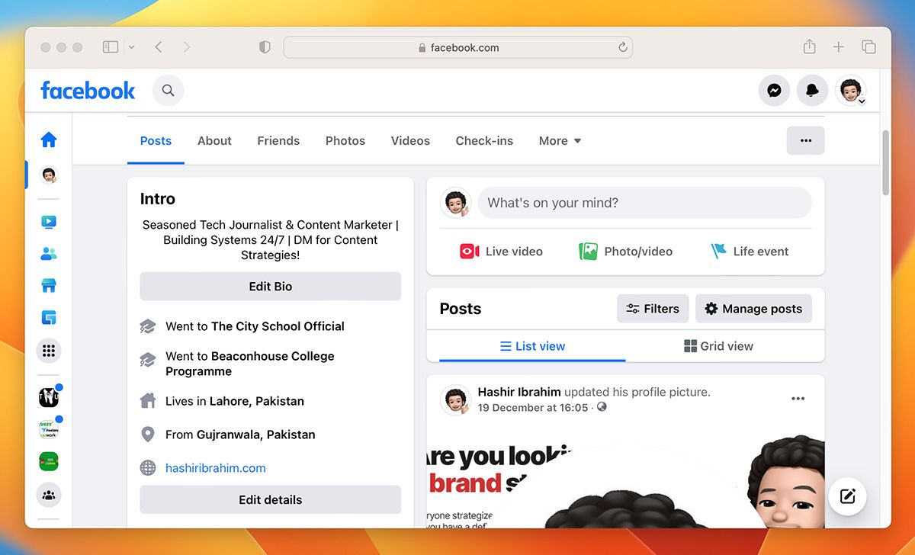Expand Safari sidebar options chevron
The width and height of the screenshot is (915, 555).
click(131, 47)
